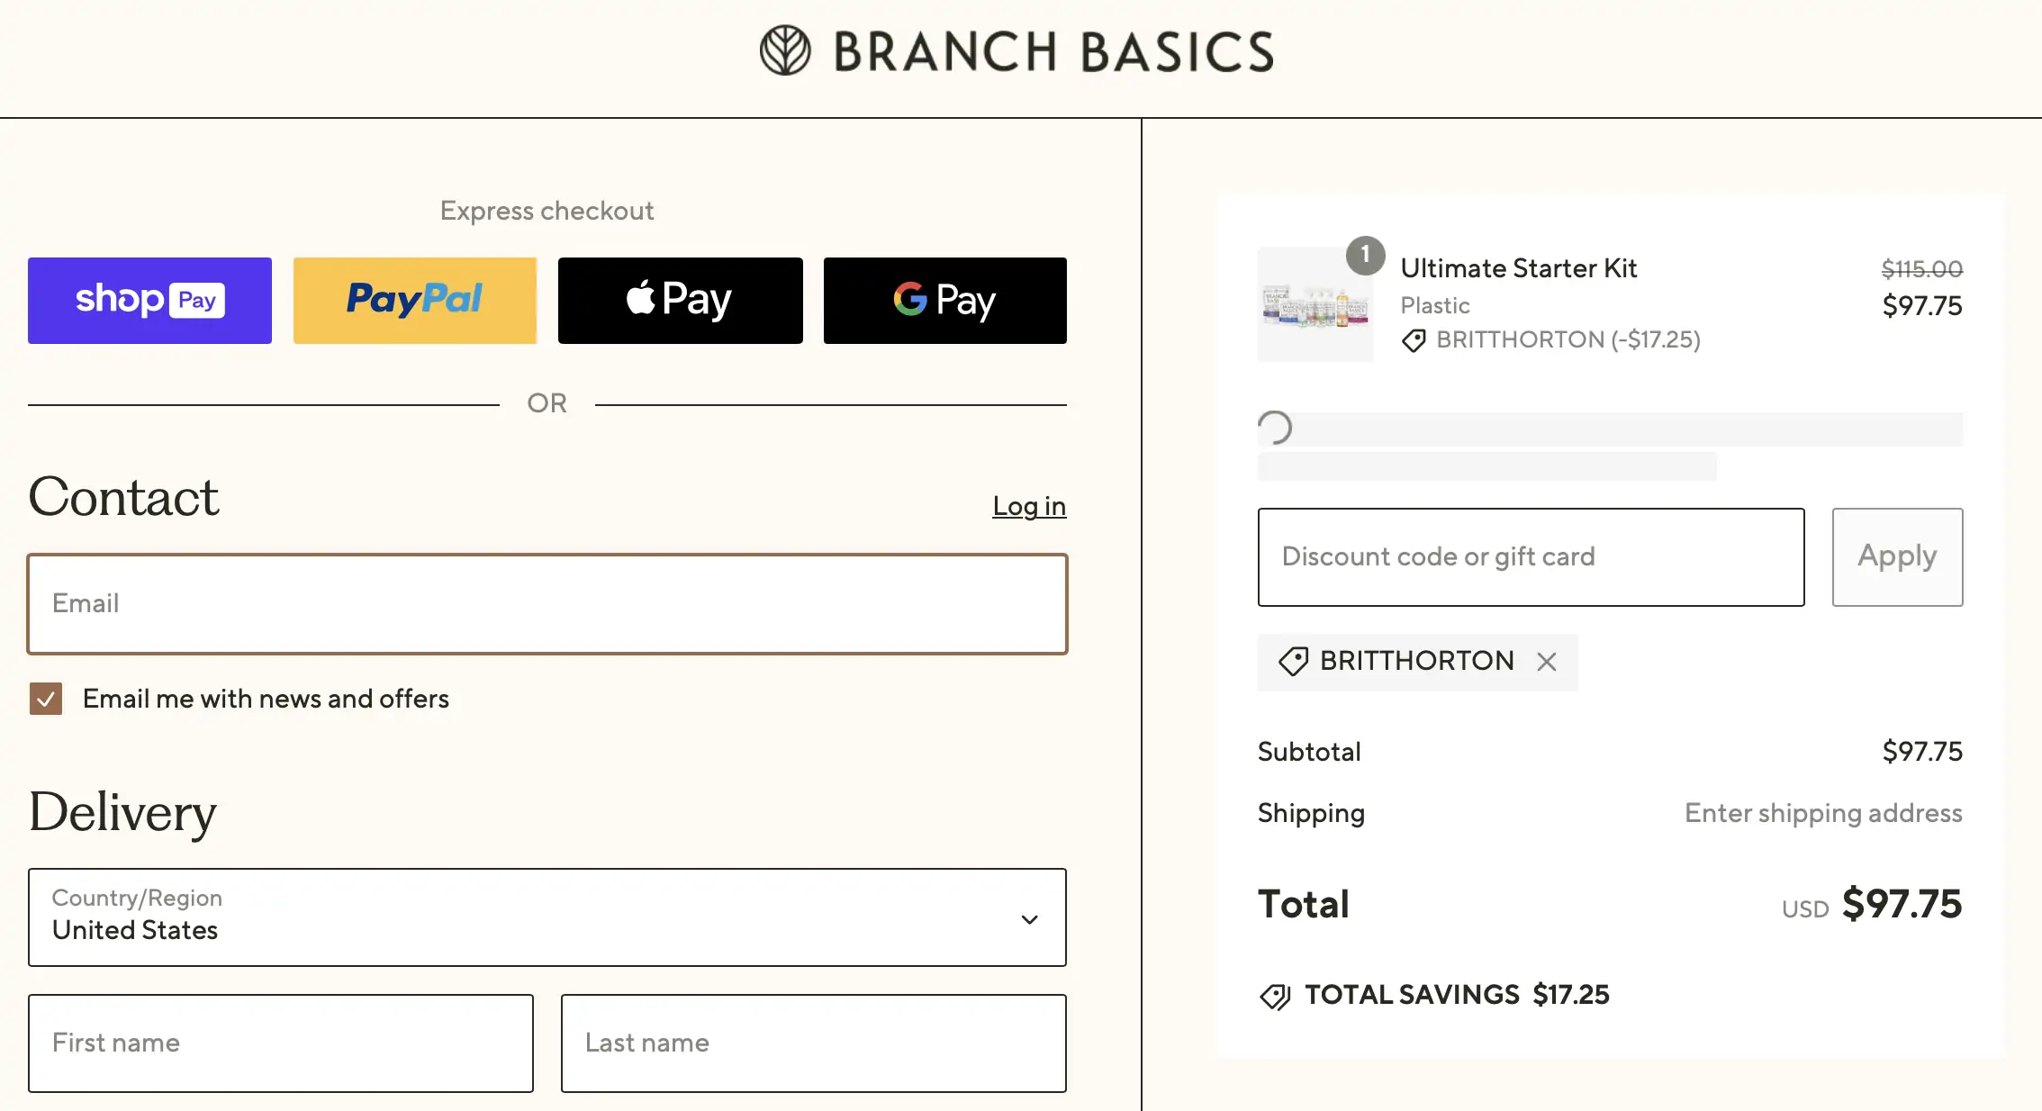Click the Country/Region chevron arrow

[x=1030, y=919]
